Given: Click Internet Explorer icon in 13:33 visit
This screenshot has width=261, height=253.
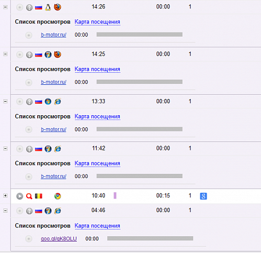Looking at the screenshot, I should pyautogui.click(x=58, y=102).
